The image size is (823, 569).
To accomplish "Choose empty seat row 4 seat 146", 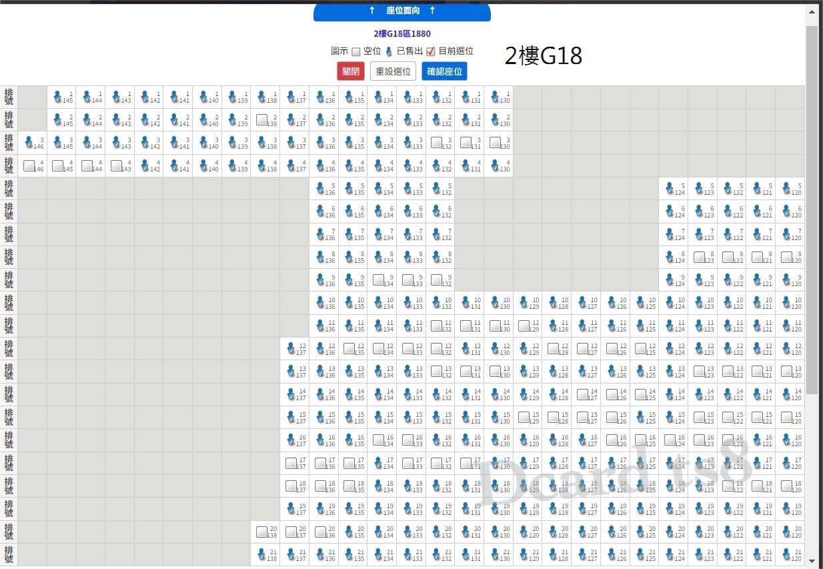I will (29, 165).
